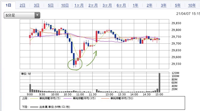
Task: Click the 単純移動平均(25) legend label
Action: pyautogui.click(x=84, y=98)
